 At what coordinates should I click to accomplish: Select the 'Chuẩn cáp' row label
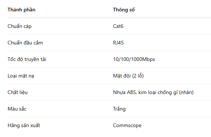click(x=20, y=26)
